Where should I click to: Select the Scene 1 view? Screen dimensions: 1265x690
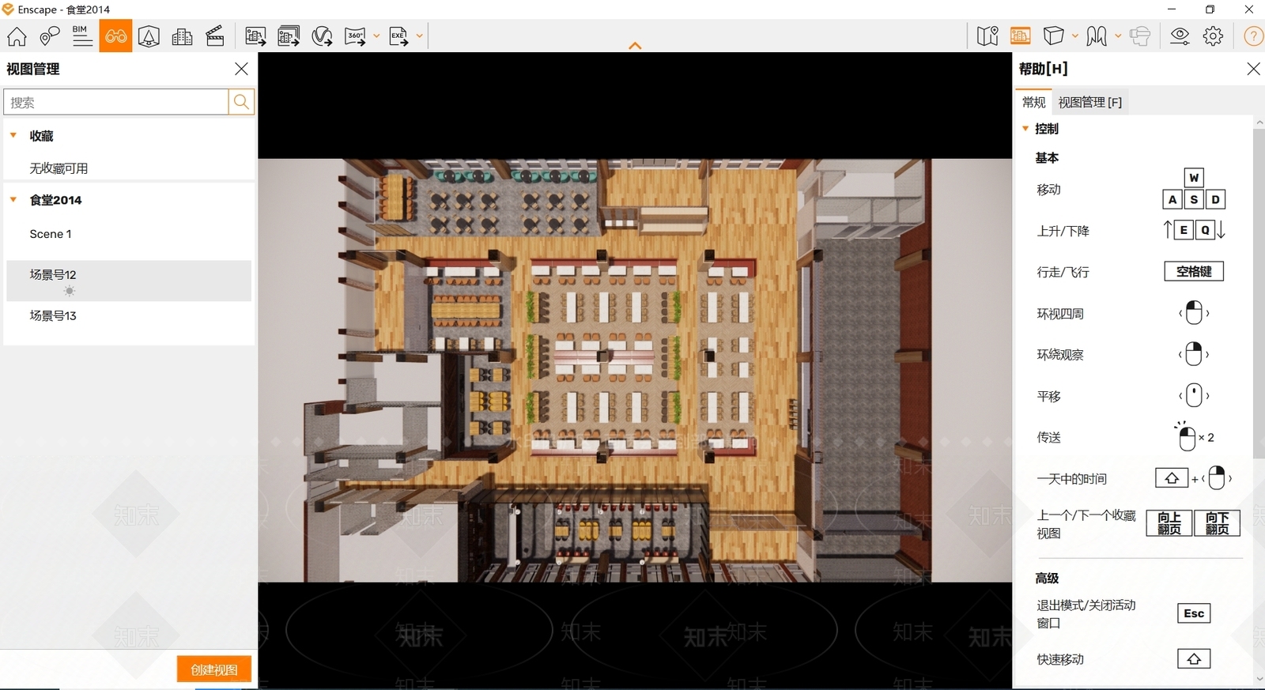pos(129,234)
